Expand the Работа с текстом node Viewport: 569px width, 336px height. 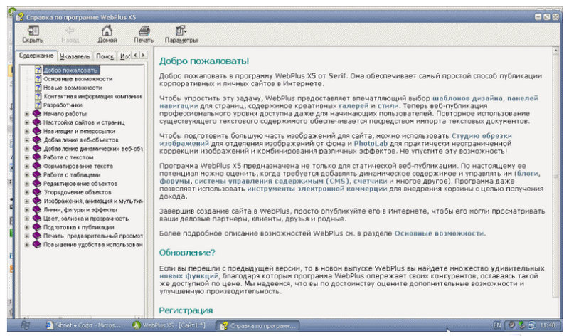point(27,157)
